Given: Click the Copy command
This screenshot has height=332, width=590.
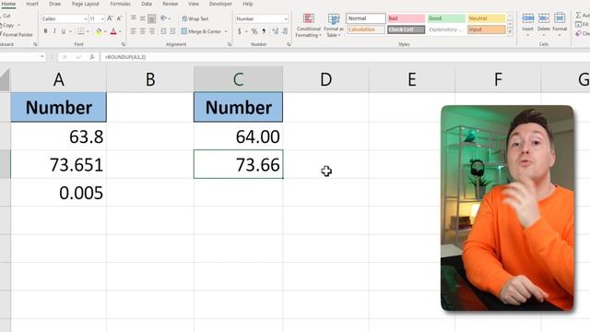Looking at the screenshot, I should pyautogui.click(x=7, y=25).
